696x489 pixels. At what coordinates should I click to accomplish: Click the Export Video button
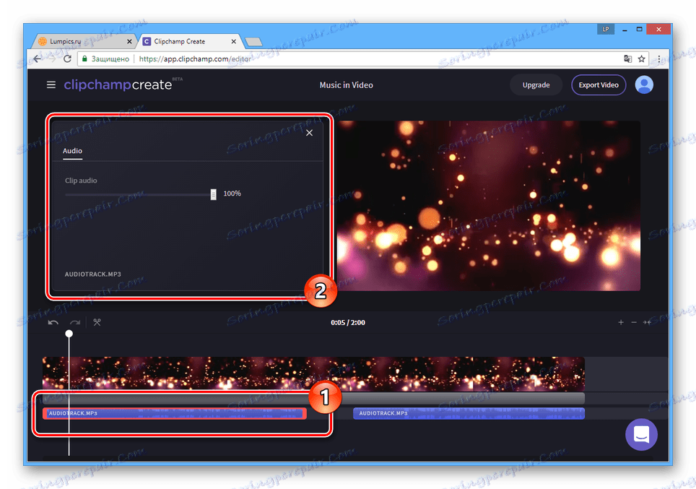click(599, 85)
